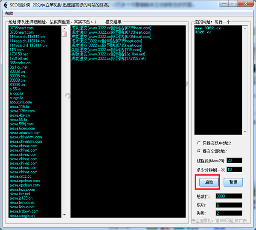Screen dimensions: 256x230
Task: Select alexa.6ceo.com in address list
Action: [22, 128]
